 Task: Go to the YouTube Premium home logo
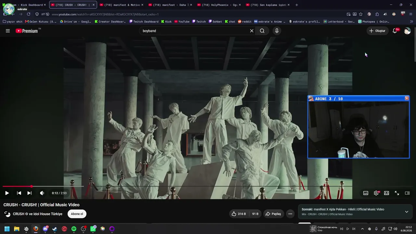pyautogui.click(x=27, y=31)
